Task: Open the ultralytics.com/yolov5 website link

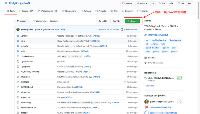Action: point(158,35)
